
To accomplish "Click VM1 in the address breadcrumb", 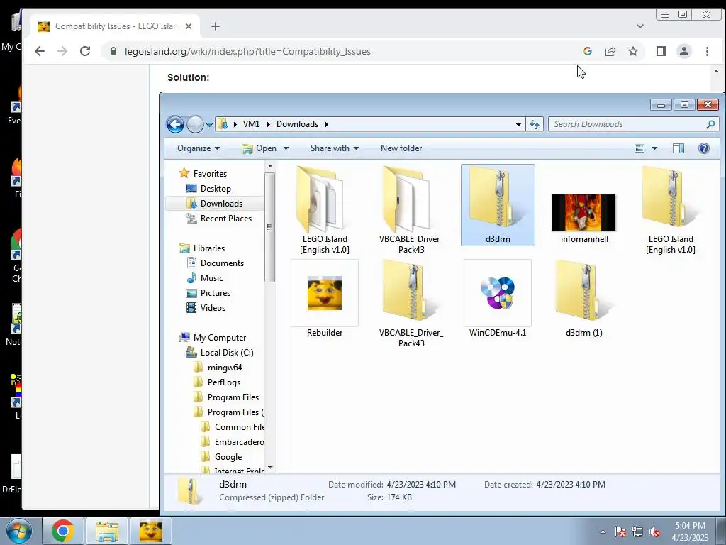I will click(251, 124).
